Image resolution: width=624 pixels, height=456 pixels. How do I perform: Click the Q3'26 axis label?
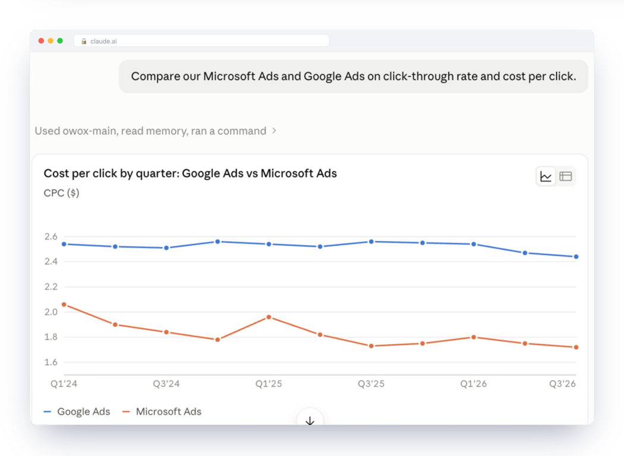(x=563, y=384)
